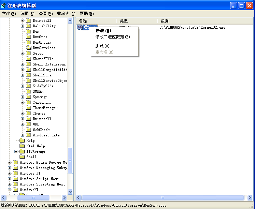Open the 文件 (F) menu
The width and height of the screenshot is (255, 209).
tap(9, 14)
